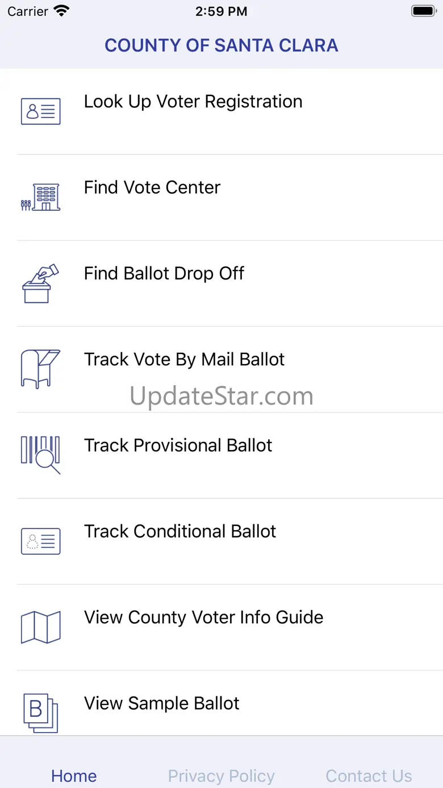The image size is (443, 788).
Task: Click the folded guide map icon
Action: (x=41, y=627)
